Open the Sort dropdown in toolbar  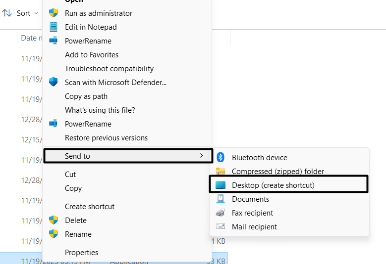[x=23, y=13]
